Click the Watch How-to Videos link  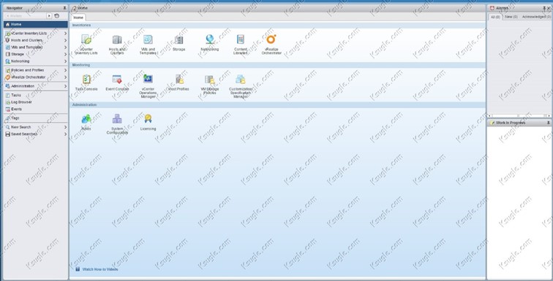pos(100,269)
